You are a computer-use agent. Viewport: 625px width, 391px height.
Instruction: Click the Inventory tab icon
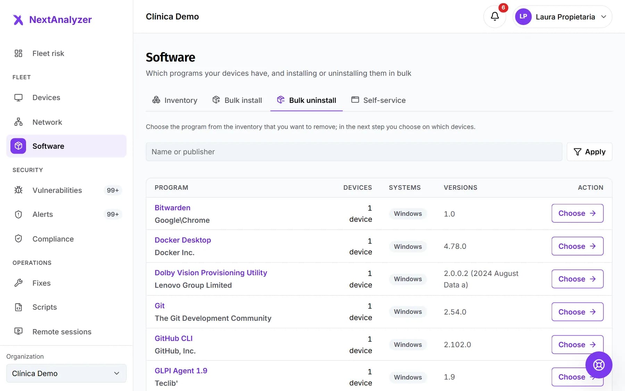(x=156, y=100)
